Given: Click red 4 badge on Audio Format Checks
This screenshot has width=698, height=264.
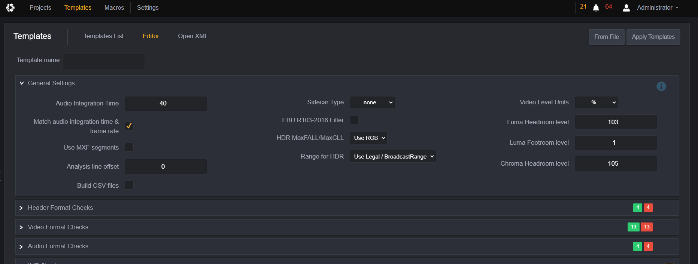Looking at the screenshot, I should tap(648, 246).
